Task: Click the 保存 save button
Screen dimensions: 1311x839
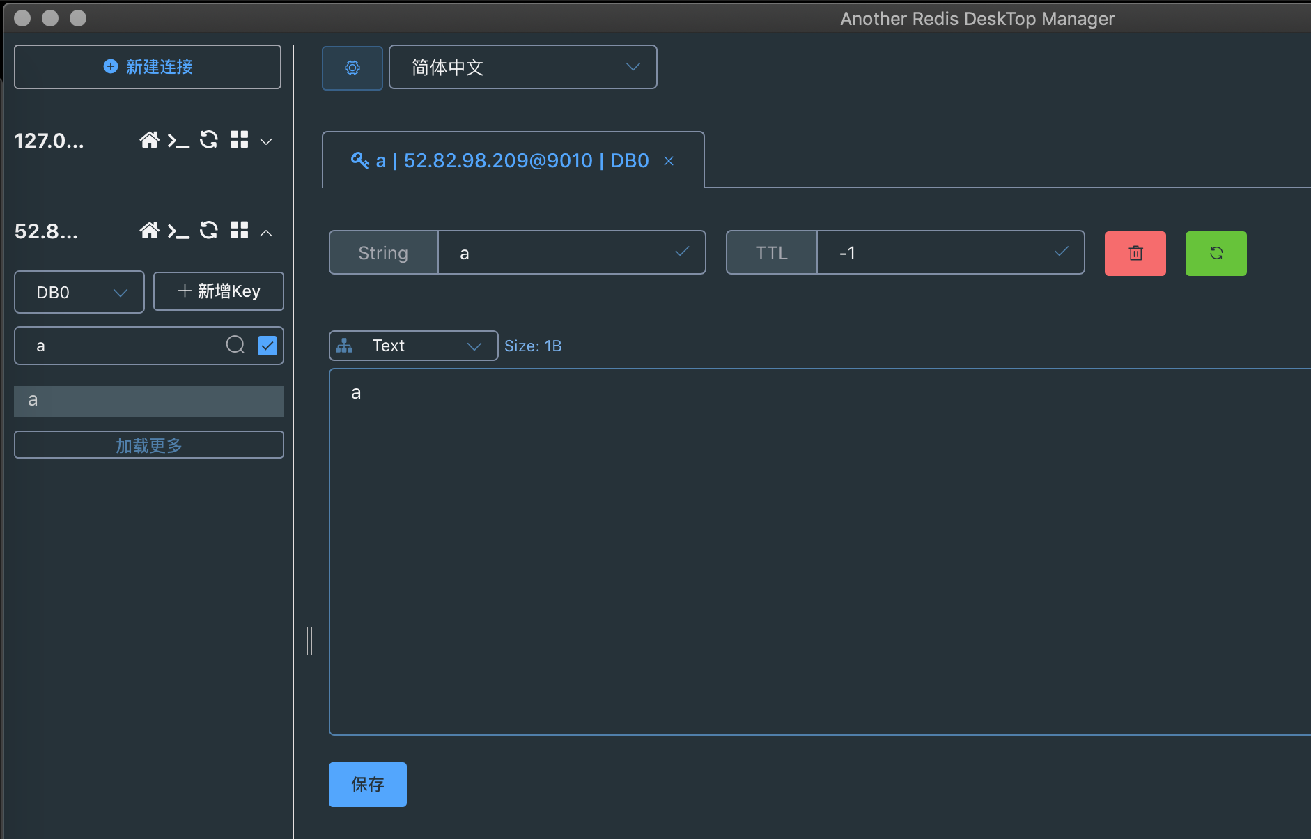Action: [368, 785]
